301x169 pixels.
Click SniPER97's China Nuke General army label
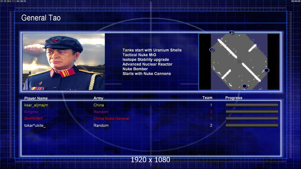coord(111,119)
